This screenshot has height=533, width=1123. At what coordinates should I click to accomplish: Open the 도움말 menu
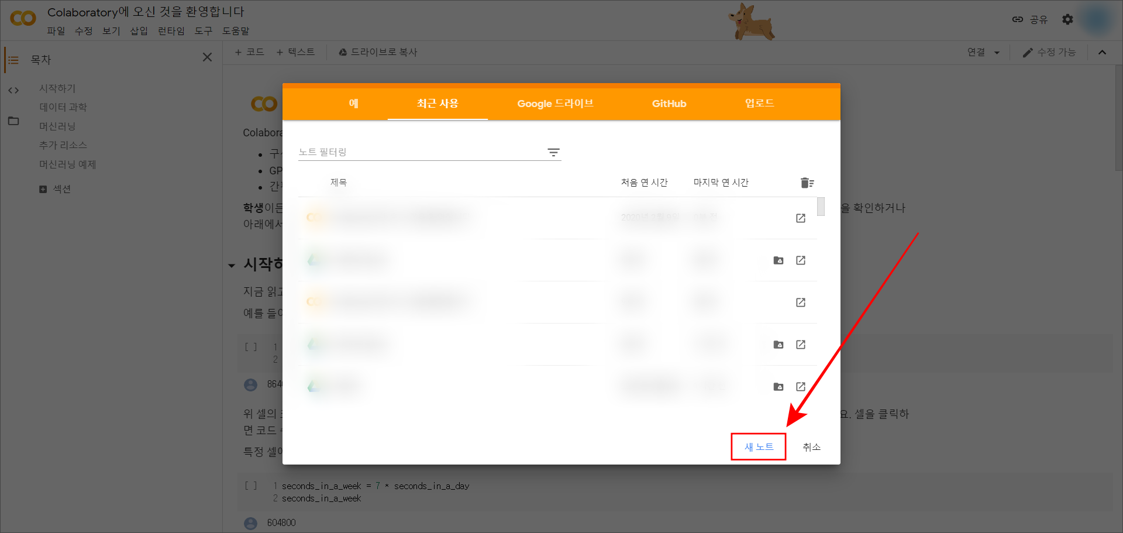click(236, 31)
